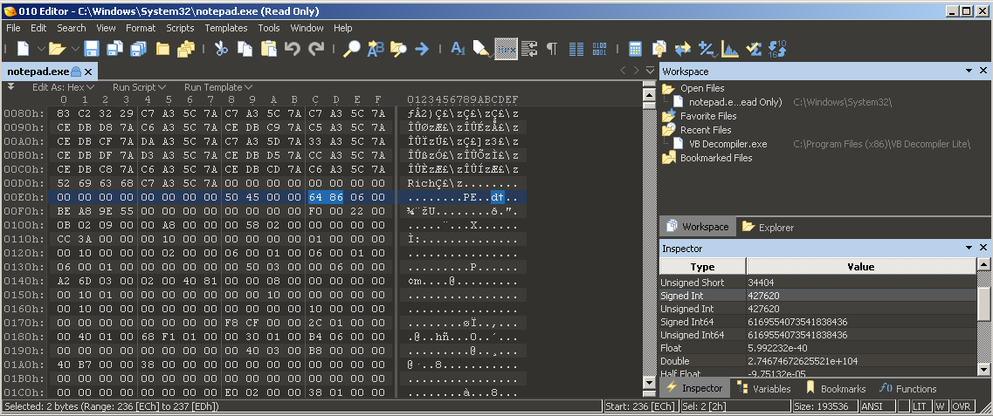The image size is (993, 416).
Task: Open the Scripts menu
Action: pyautogui.click(x=180, y=28)
